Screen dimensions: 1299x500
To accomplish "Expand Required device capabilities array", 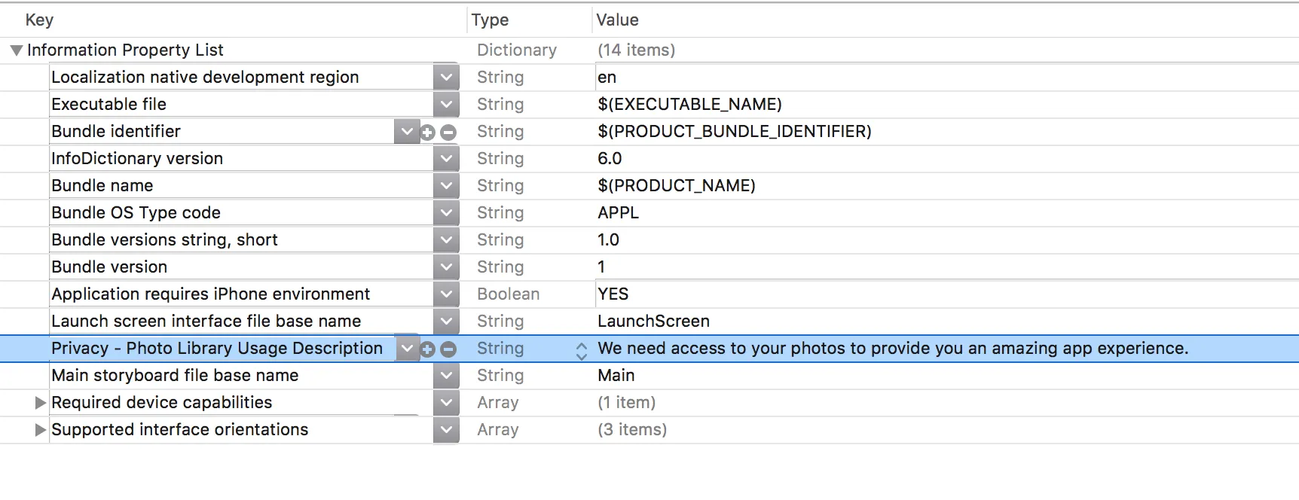I will click(x=41, y=403).
